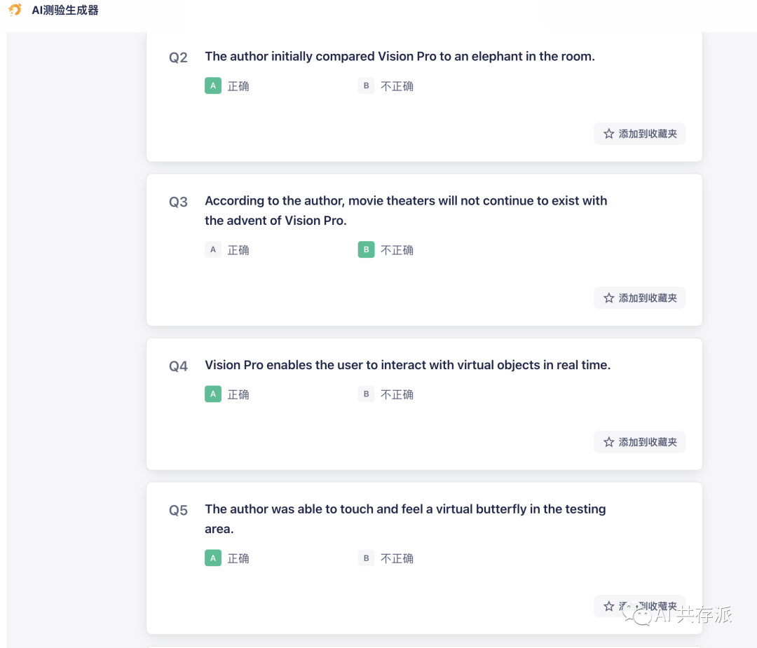This screenshot has width=757, height=648.
Task: Add question Q4 to favorites
Action: (639, 442)
